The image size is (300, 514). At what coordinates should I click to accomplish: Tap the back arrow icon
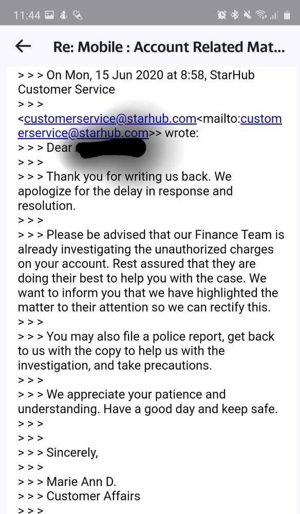23,46
